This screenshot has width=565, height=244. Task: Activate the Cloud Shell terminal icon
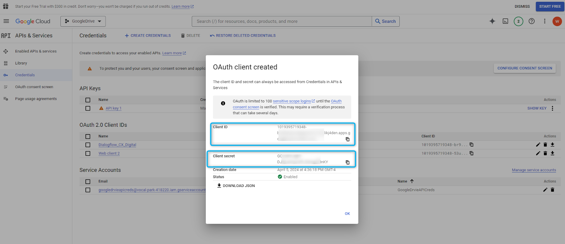tap(505, 21)
